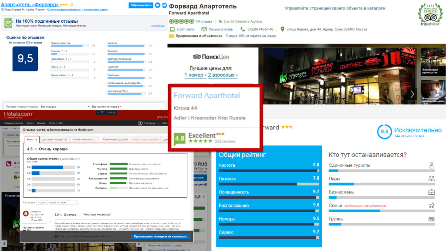Open Отзыв о сайте menu item
The height and width of the screenshot is (251, 446).
click(56, 123)
